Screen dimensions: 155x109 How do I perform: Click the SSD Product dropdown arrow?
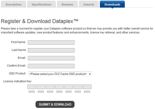[90, 74]
